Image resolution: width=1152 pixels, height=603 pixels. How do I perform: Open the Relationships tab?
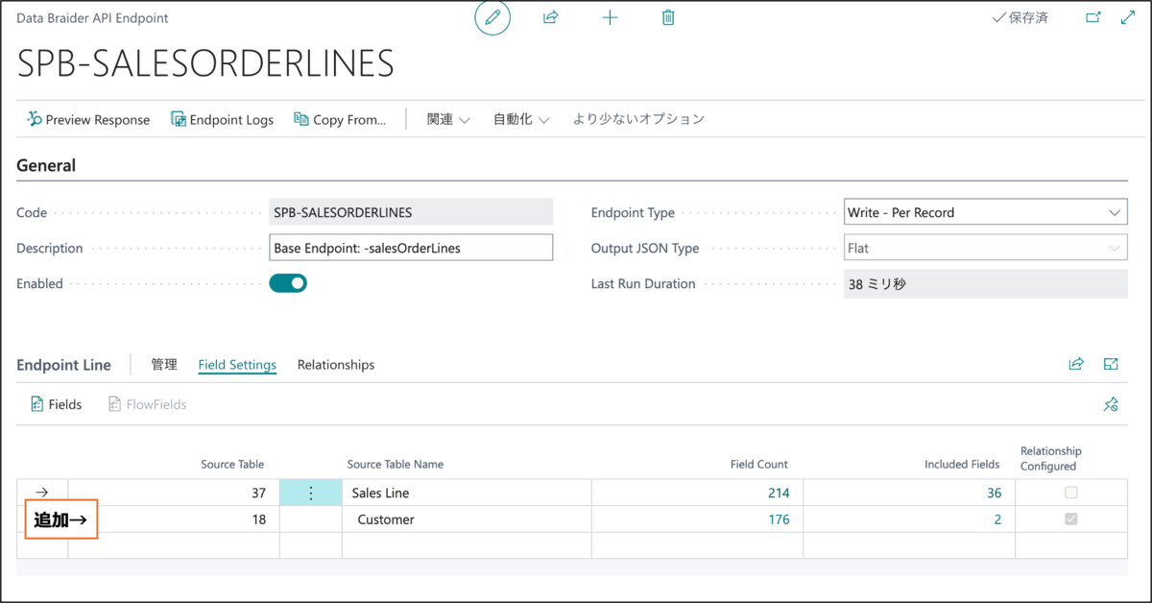pyautogui.click(x=336, y=365)
